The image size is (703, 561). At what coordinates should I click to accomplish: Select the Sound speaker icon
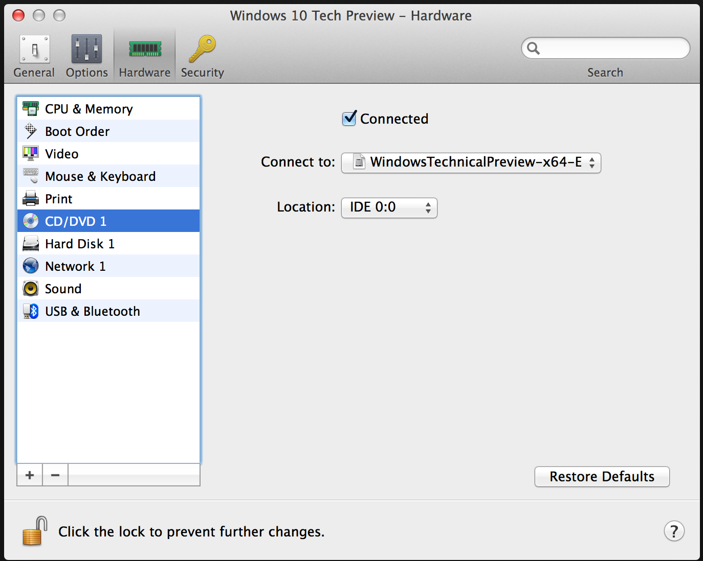point(31,289)
